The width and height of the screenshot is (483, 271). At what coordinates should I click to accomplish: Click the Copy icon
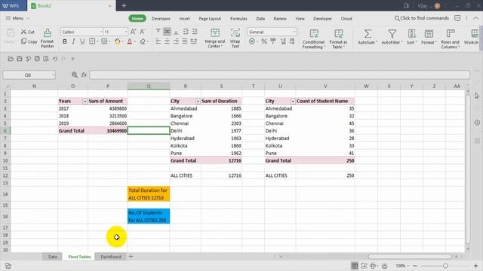coord(23,41)
